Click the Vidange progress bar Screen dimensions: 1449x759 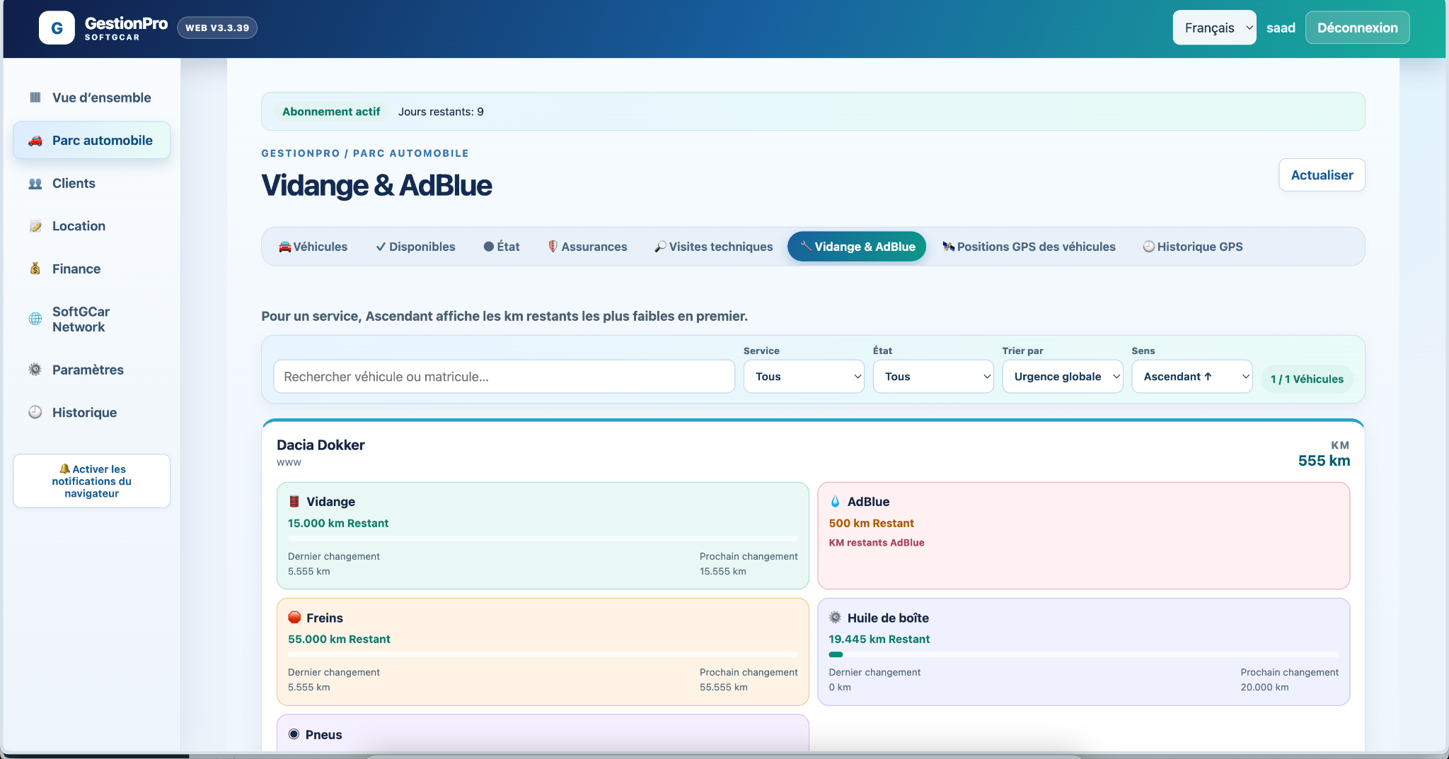click(x=543, y=539)
